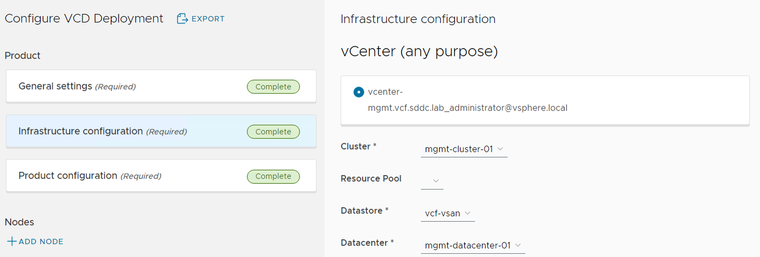Open the Cluster dropdown showing mgmt-cluster-01

464,149
